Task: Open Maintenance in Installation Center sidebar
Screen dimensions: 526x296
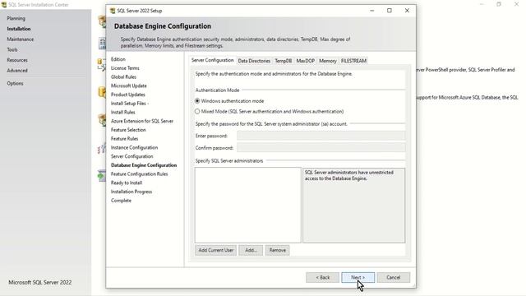Action: 21,39
